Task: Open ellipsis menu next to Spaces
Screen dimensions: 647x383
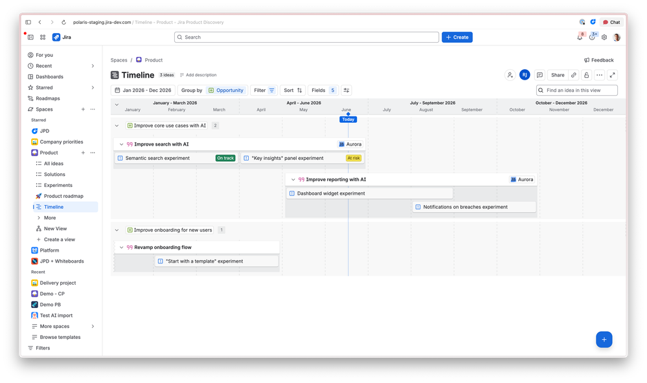Action: (x=93, y=109)
